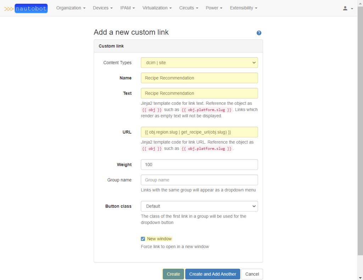Click the scrollbar down arrow
Viewport: 363px width, 280px height.
(360, 278)
